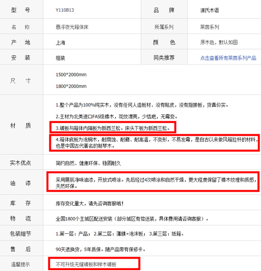Screen dimensions: 261x271
Task: Select size 1800*2000mm
Action: [x=71, y=86]
